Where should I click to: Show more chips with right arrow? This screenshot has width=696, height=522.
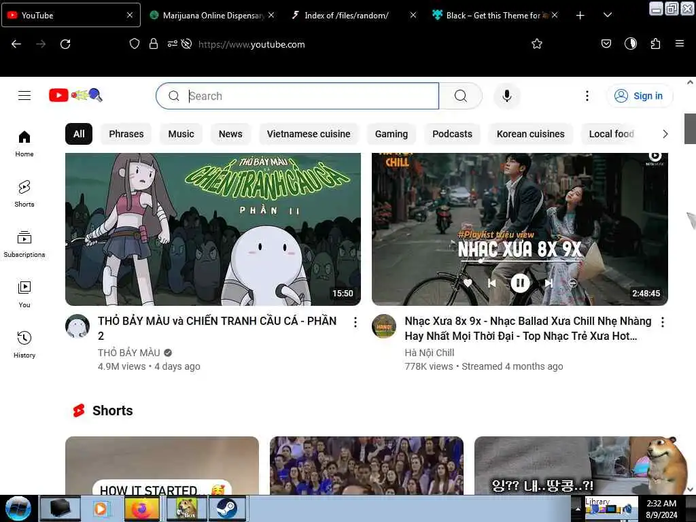(665, 134)
